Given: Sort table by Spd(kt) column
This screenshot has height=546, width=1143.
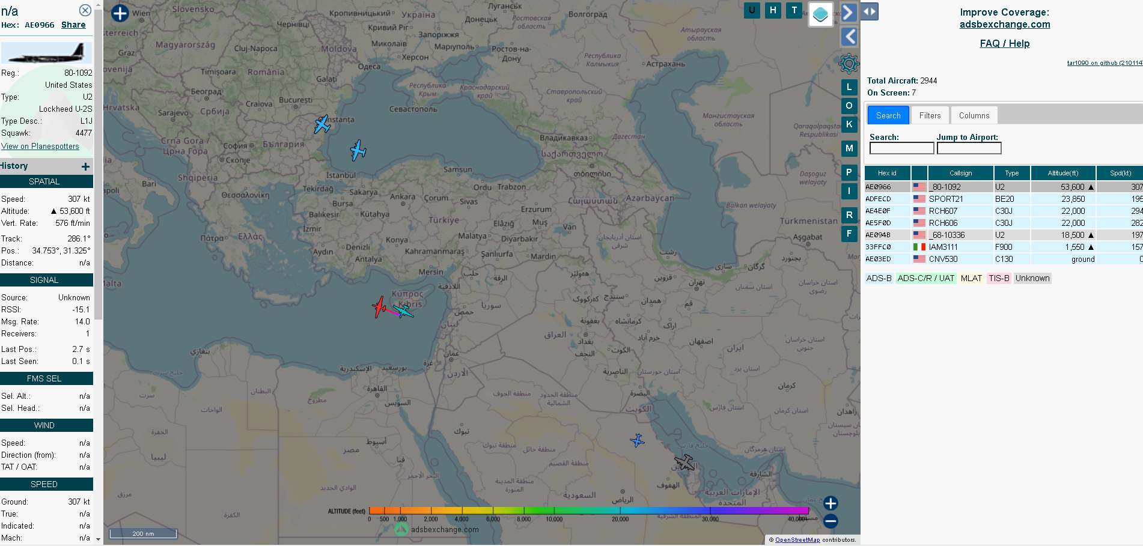Looking at the screenshot, I should pos(1120,173).
